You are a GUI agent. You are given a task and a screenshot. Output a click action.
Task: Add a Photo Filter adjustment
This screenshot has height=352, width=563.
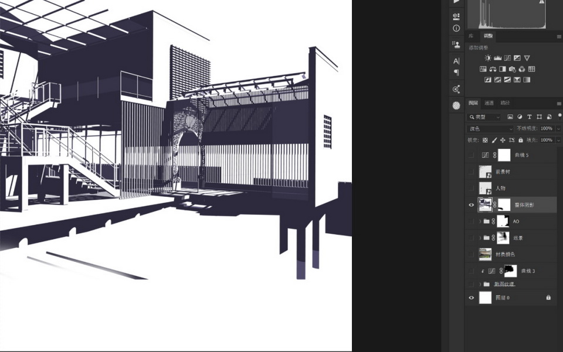[512, 69]
